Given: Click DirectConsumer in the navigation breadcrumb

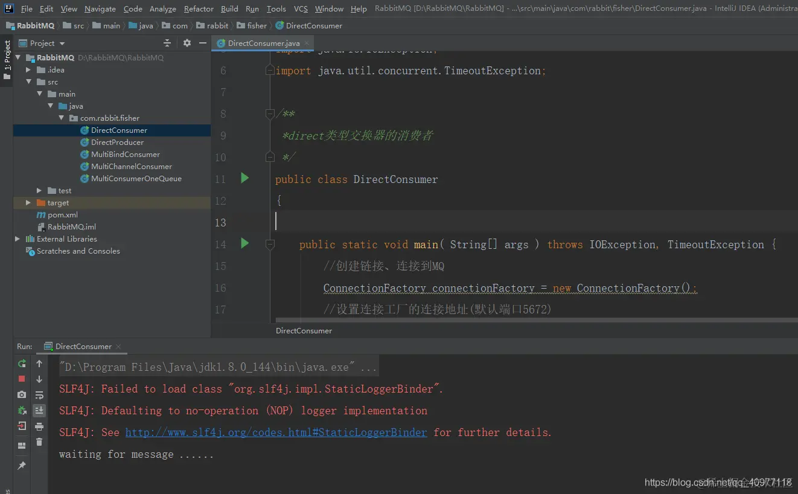Looking at the screenshot, I should coord(308,25).
